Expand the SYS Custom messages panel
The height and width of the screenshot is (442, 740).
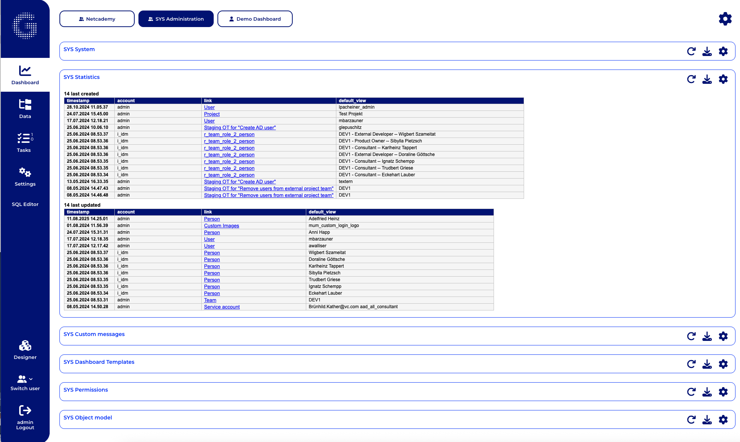(x=94, y=334)
